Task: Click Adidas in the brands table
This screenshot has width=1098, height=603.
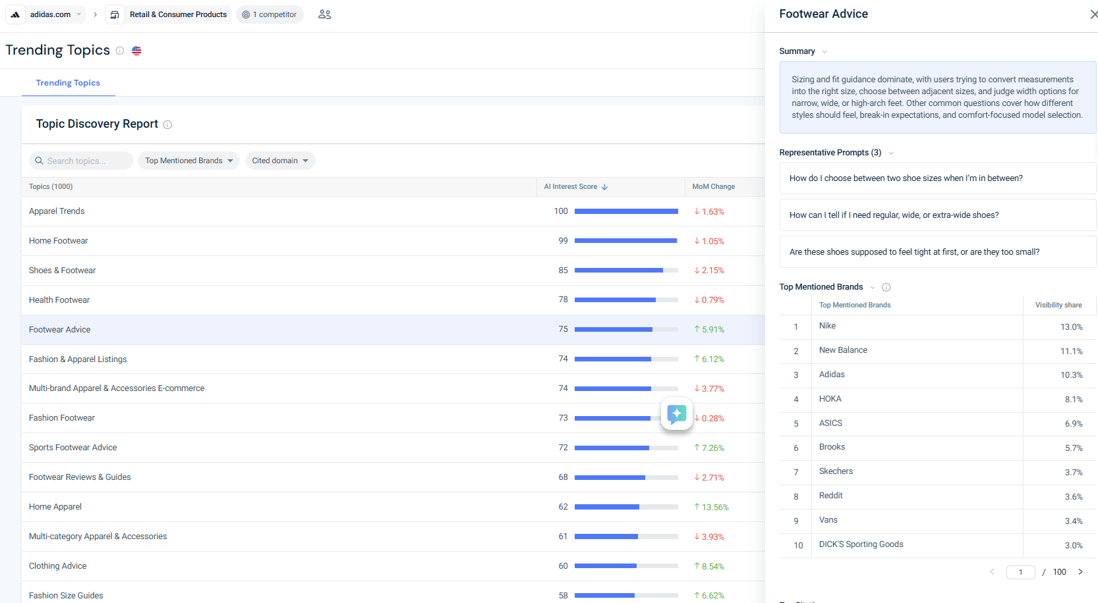Action: [832, 375]
